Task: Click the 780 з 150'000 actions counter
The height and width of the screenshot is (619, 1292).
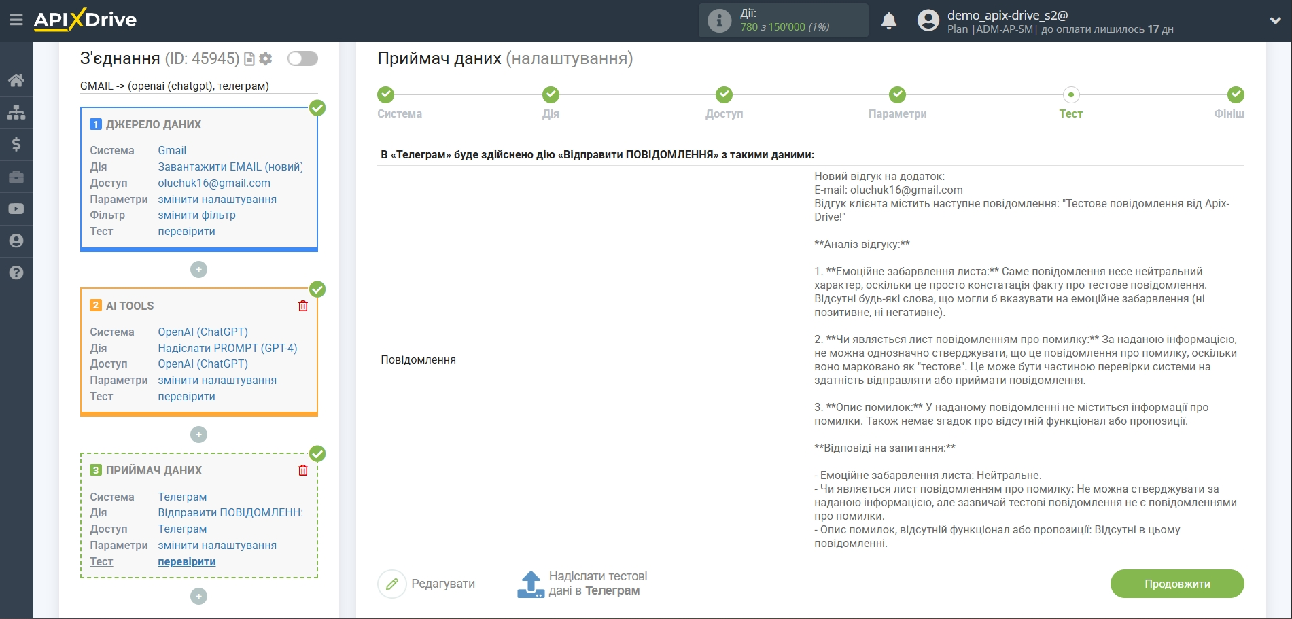Action: tap(785, 27)
